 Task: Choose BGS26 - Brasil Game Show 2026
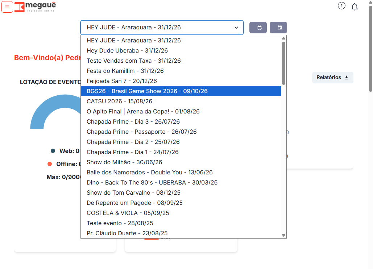pyautogui.click(x=181, y=91)
